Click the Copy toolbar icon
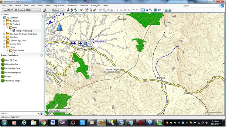The width and height of the screenshot is (226, 127). coord(121,10)
